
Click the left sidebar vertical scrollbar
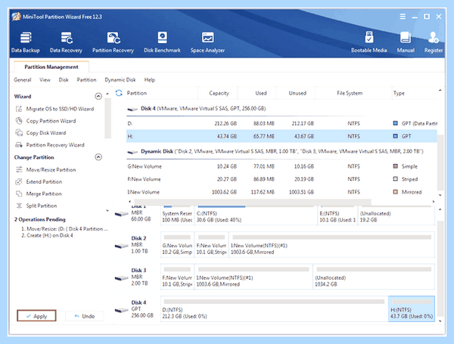[107, 118]
